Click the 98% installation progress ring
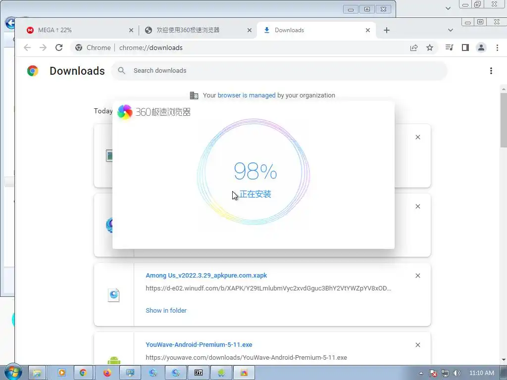This screenshot has width=507, height=380. (x=253, y=172)
